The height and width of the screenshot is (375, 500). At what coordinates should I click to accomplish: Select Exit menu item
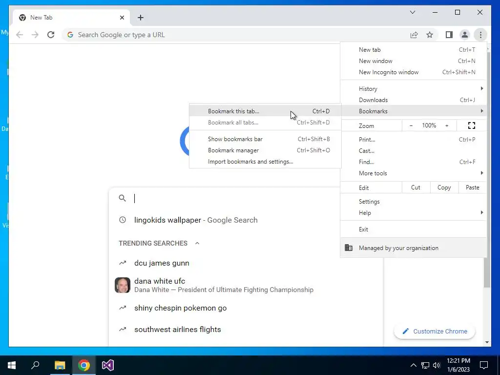point(414,229)
